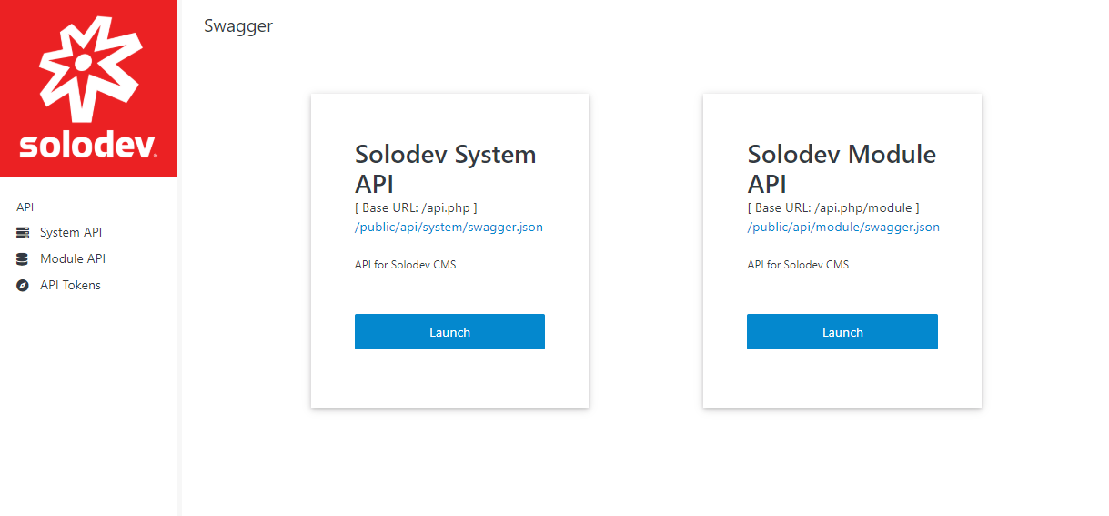Launch the Solodev System API
The height and width of the screenshot is (516, 1109).
[x=449, y=332]
